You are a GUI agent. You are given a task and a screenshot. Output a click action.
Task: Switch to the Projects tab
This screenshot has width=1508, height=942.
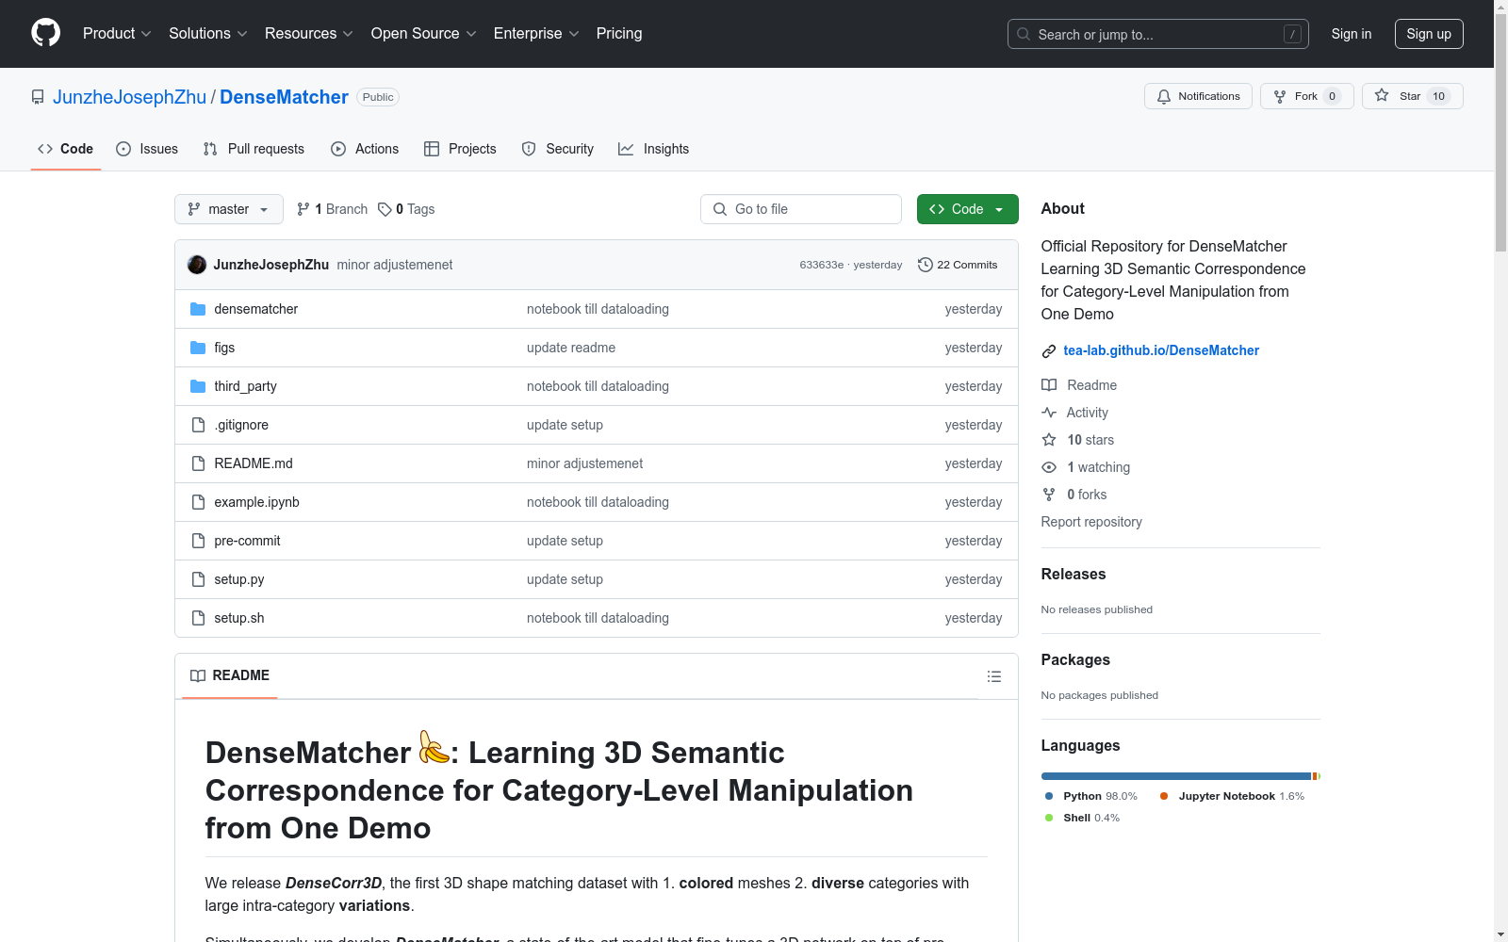coord(460,149)
